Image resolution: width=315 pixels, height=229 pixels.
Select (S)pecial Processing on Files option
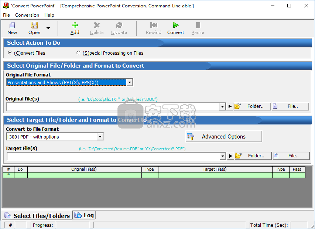point(78,53)
